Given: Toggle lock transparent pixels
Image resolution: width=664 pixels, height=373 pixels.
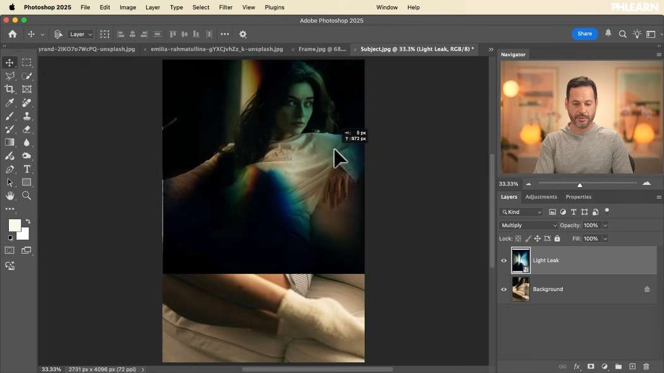Looking at the screenshot, I should [518, 239].
